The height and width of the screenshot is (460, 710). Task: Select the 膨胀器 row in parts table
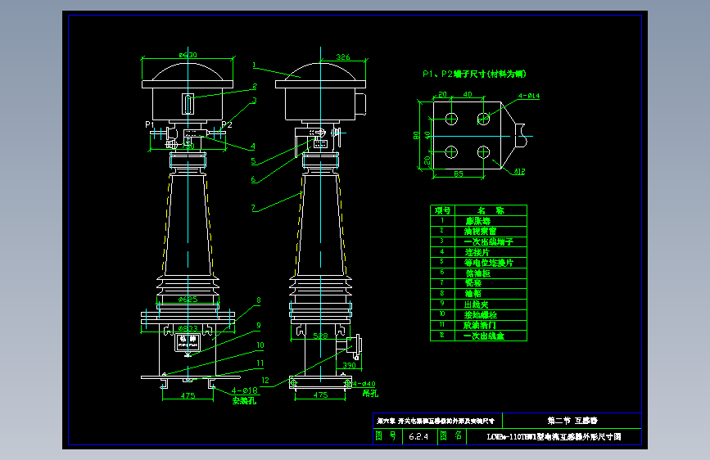[478, 221]
